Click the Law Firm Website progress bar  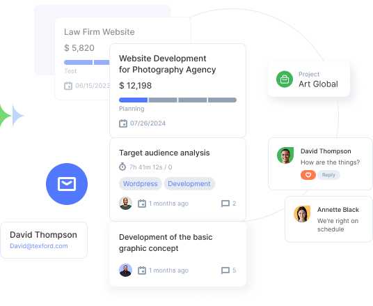click(87, 63)
